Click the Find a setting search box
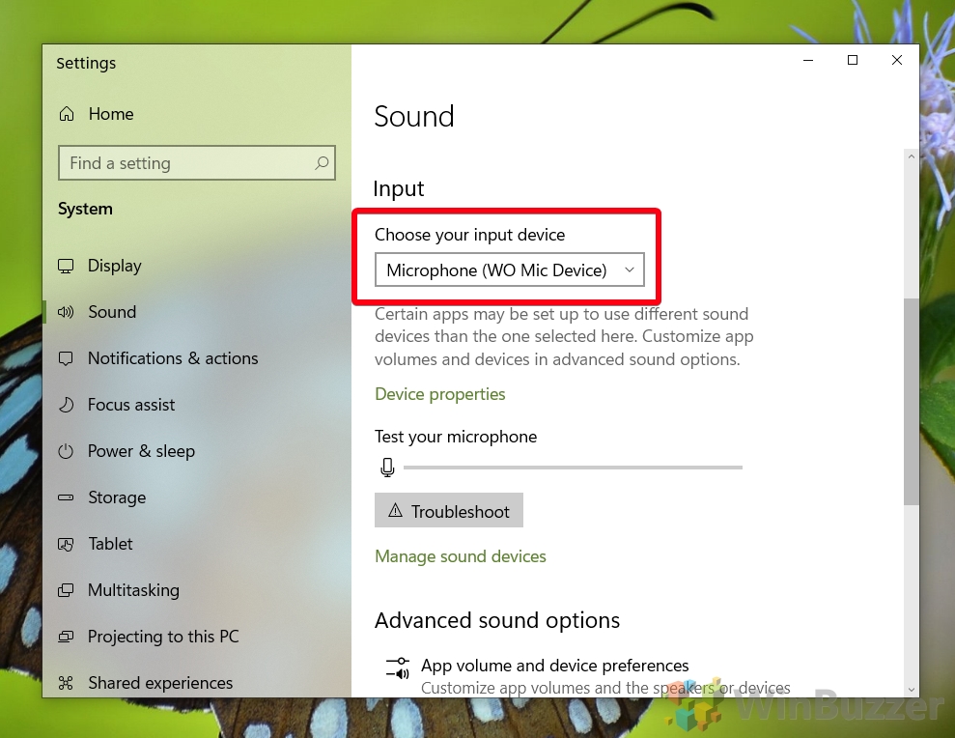Screen dimensions: 955x738 (183, 163)
